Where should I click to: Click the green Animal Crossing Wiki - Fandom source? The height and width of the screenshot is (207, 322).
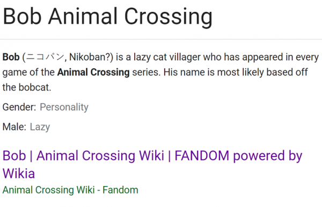pyautogui.click(x=70, y=190)
